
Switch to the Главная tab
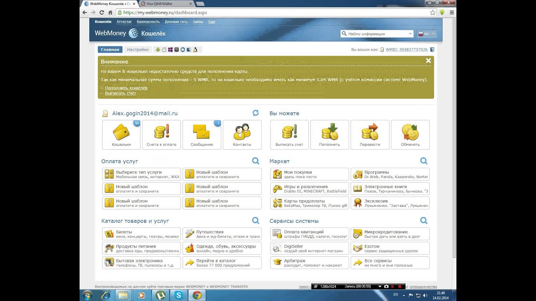tap(110, 49)
